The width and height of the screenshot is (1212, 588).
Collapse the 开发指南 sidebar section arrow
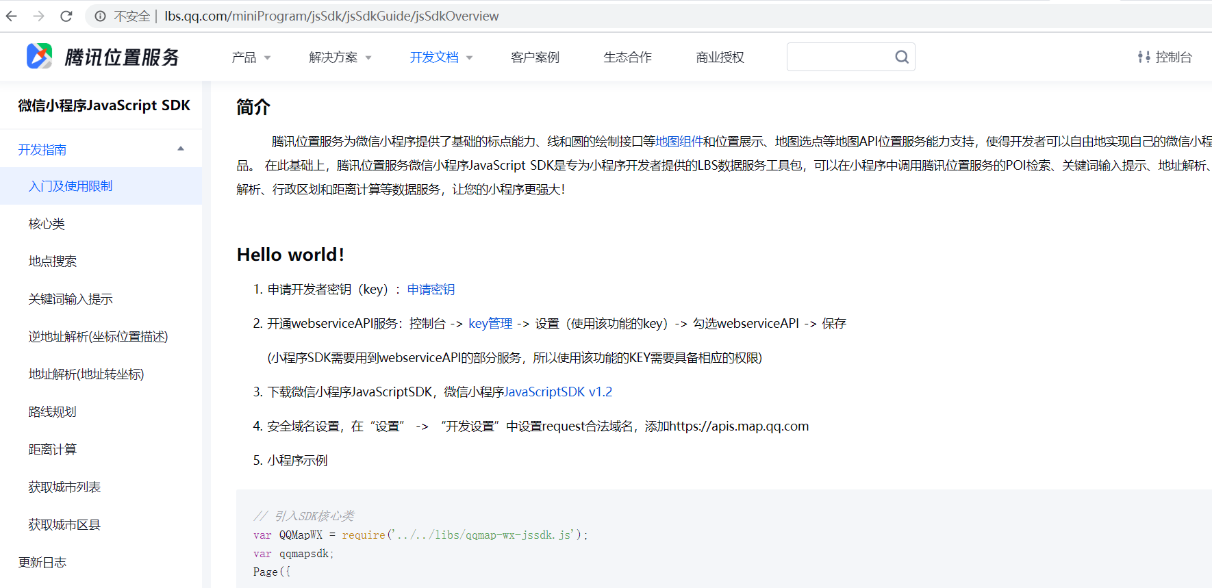181,149
